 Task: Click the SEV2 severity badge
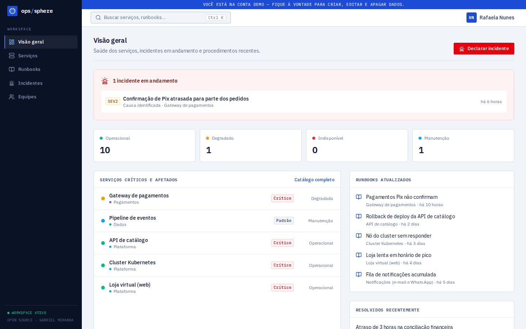[113, 102]
